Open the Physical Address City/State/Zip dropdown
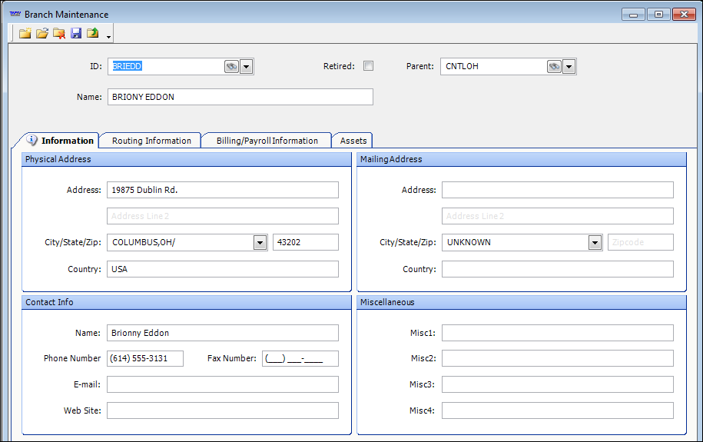Viewport: 703px width, 442px height. tap(260, 243)
